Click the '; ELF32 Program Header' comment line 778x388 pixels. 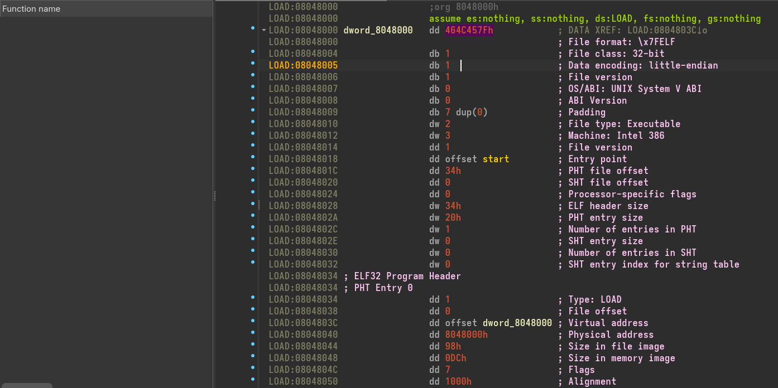pos(402,276)
